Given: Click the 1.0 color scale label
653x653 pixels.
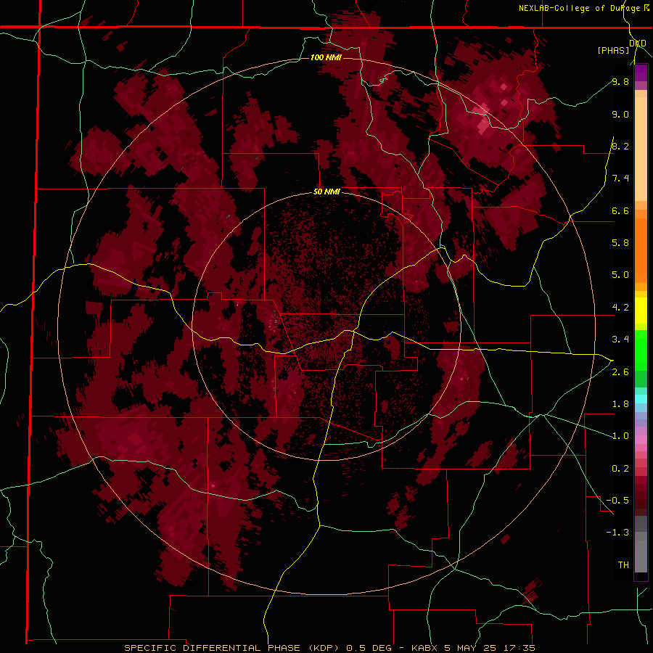Looking at the screenshot, I should coord(620,436).
